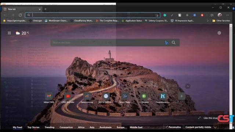Select the Africa tab
The height and width of the screenshot is (132, 235).
tap(81, 127)
